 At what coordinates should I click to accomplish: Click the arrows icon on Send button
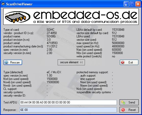[123, 102]
